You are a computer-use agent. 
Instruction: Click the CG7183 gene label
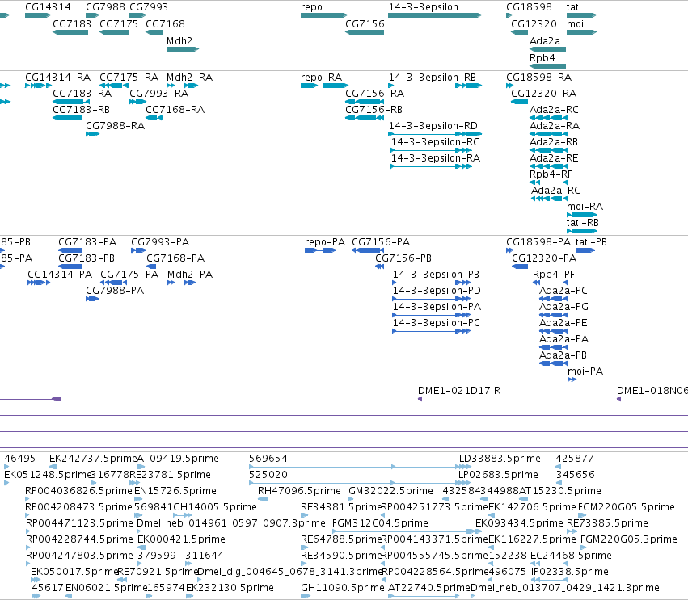coord(72,24)
